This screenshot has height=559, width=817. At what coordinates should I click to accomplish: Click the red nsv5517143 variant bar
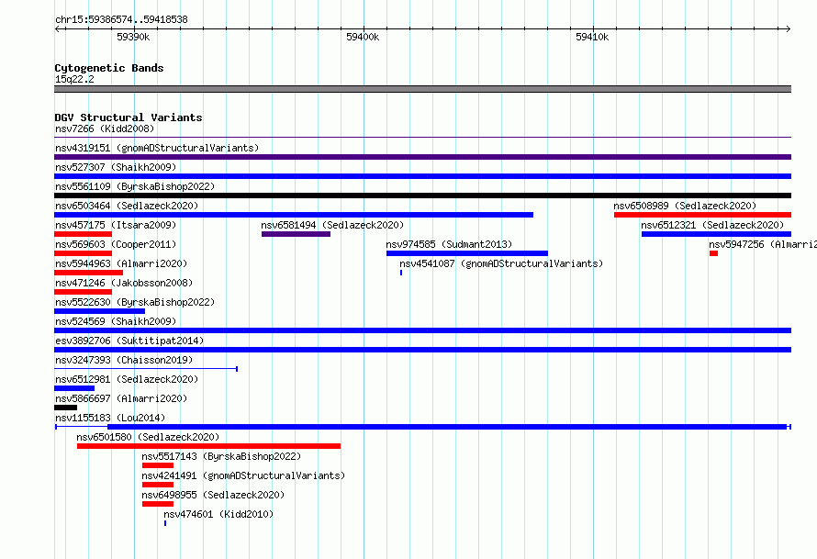[158, 465]
